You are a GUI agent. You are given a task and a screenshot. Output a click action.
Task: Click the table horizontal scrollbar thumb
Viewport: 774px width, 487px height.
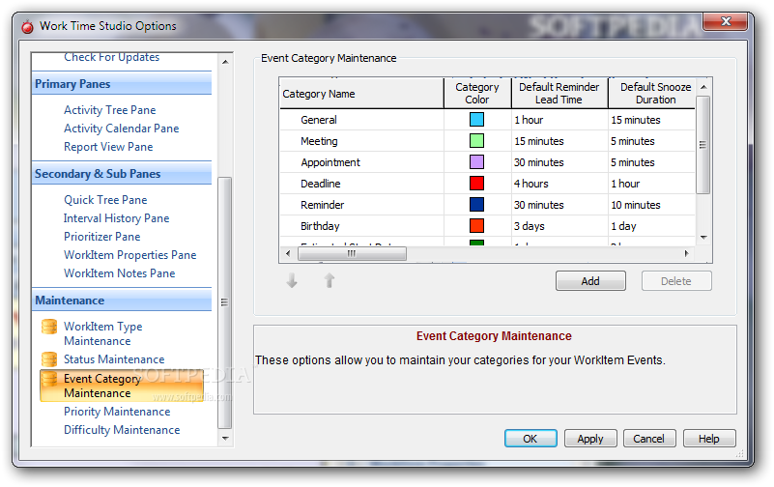tap(352, 253)
